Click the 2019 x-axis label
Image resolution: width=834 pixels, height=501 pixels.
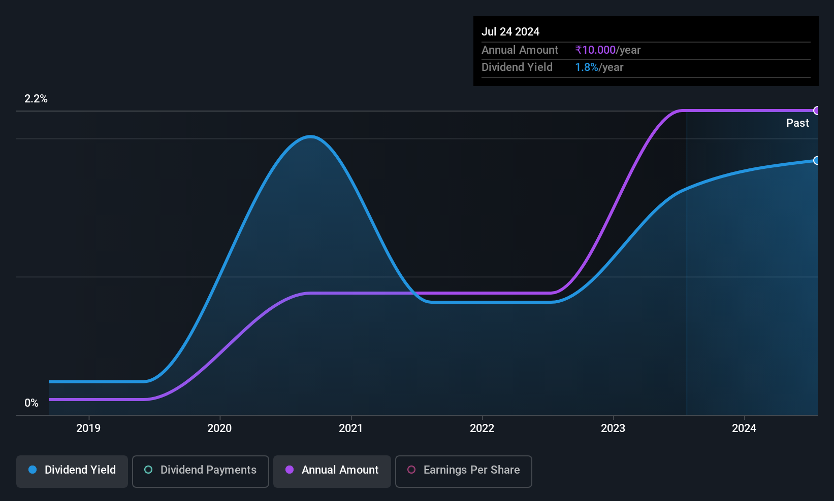[x=88, y=428]
